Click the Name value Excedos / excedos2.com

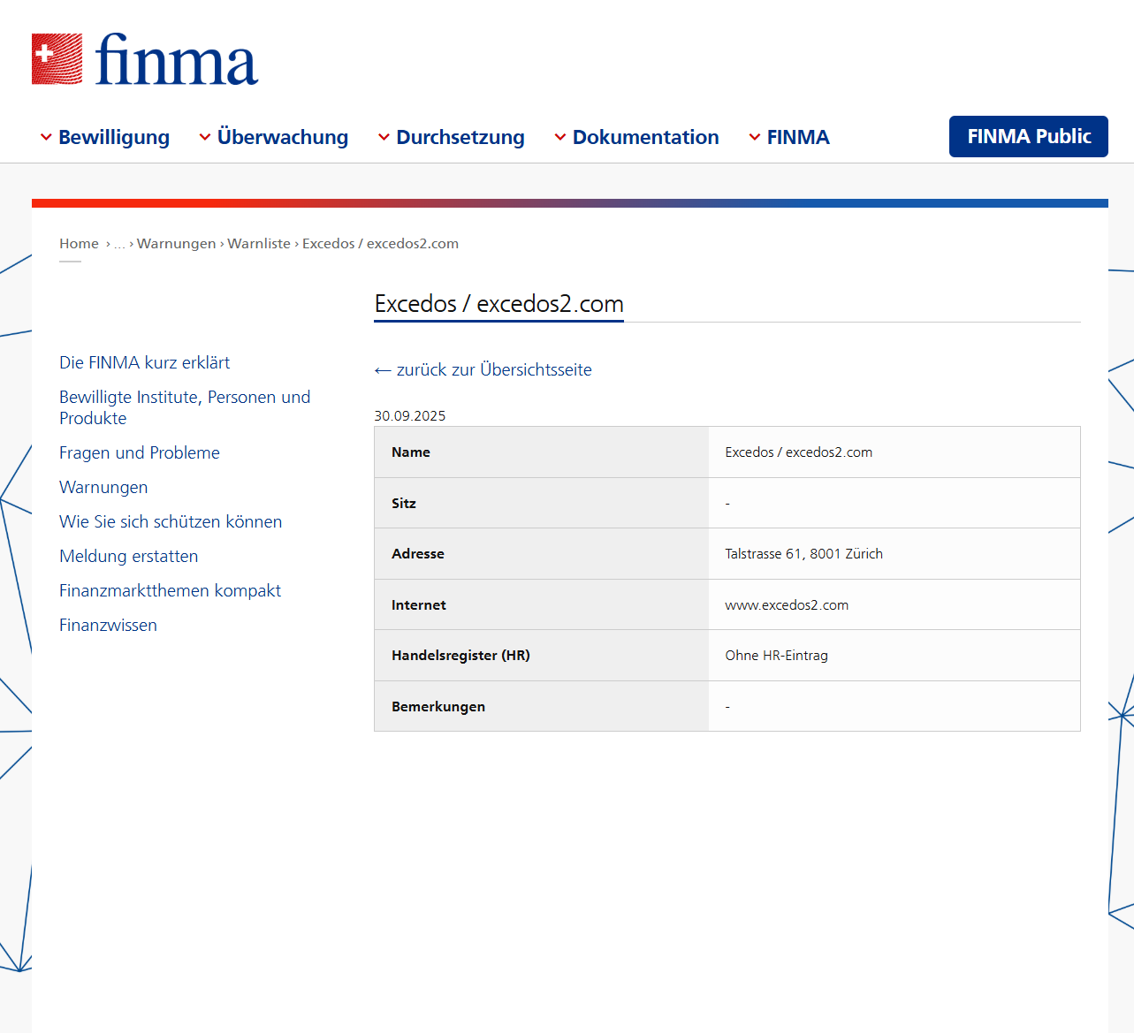(x=799, y=452)
